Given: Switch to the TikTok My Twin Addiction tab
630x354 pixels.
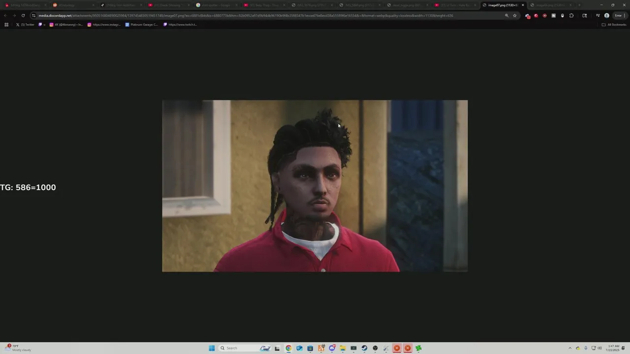Looking at the screenshot, I should tap(121, 5).
